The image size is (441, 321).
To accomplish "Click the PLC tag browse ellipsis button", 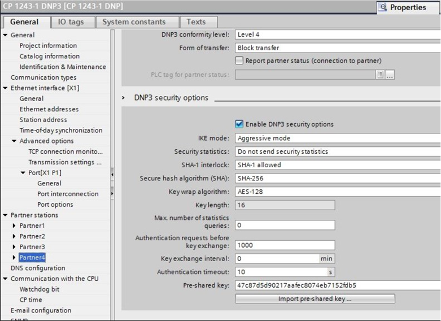I will [390, 75].
